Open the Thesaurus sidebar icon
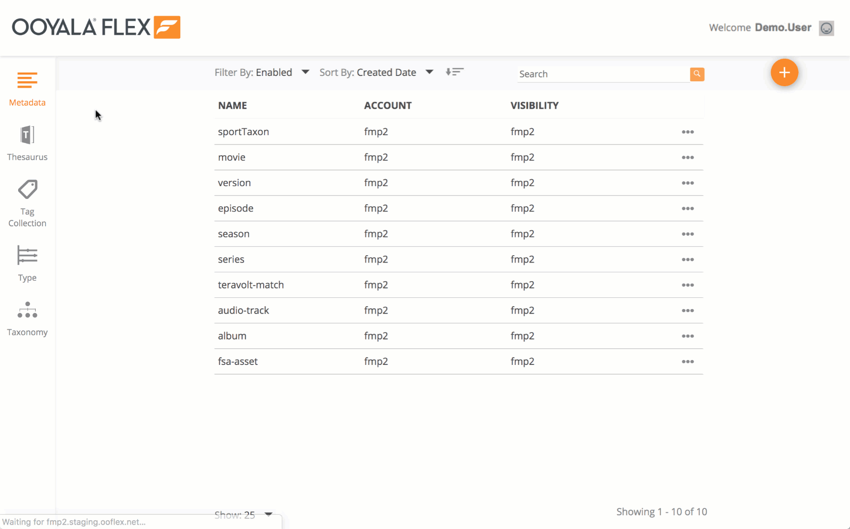Viewport: 850px width, 529px height. point(27,135)
